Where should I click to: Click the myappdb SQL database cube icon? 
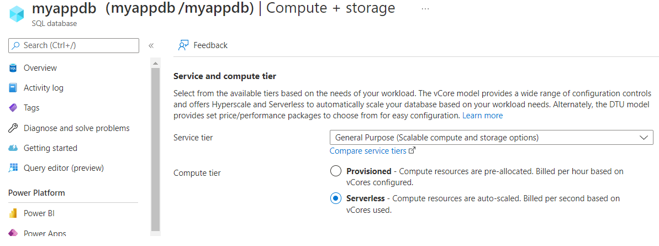coord(17,14)
